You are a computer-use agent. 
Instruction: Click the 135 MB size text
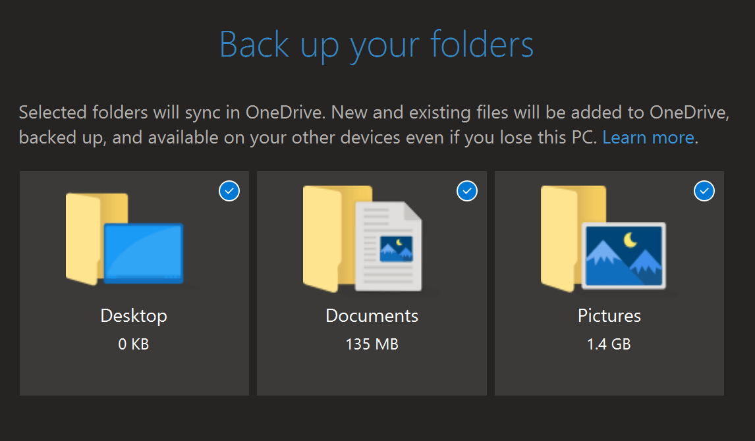coord(372,344)
